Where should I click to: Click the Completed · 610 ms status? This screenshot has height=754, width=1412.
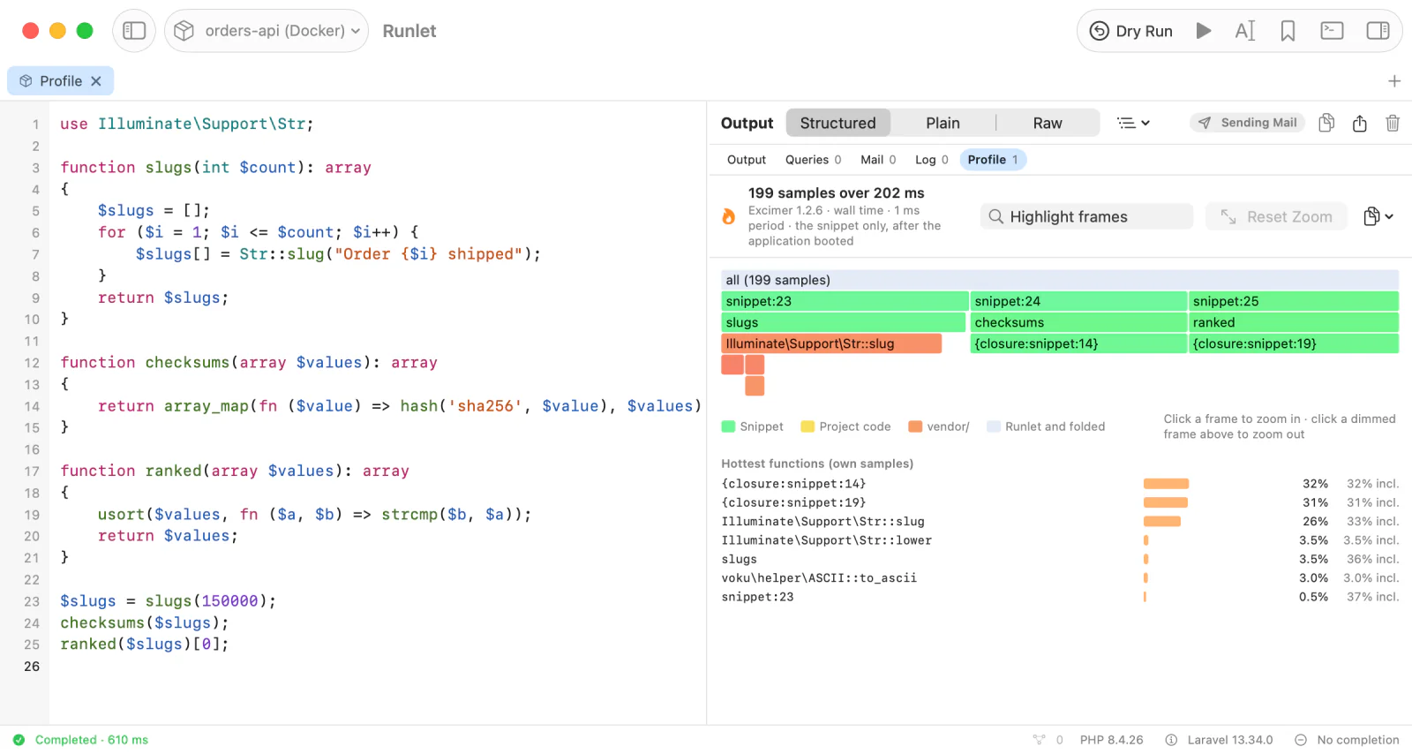[x=92, y=740]
